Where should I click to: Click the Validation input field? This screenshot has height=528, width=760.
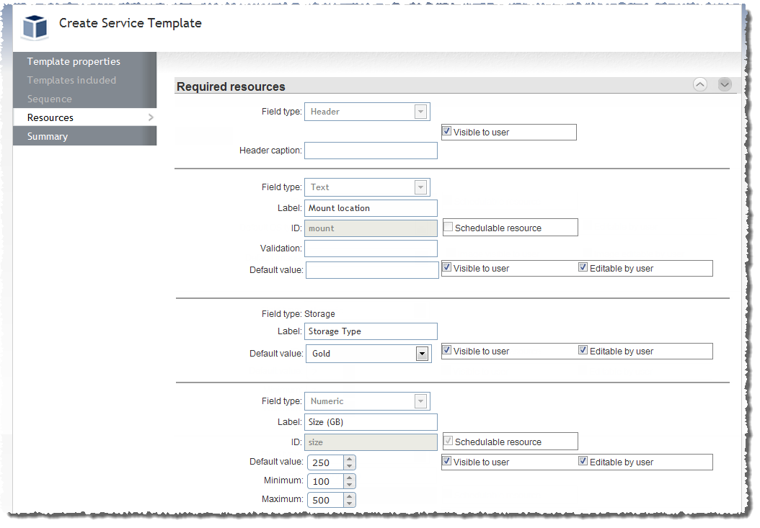[x=371, y=249]
